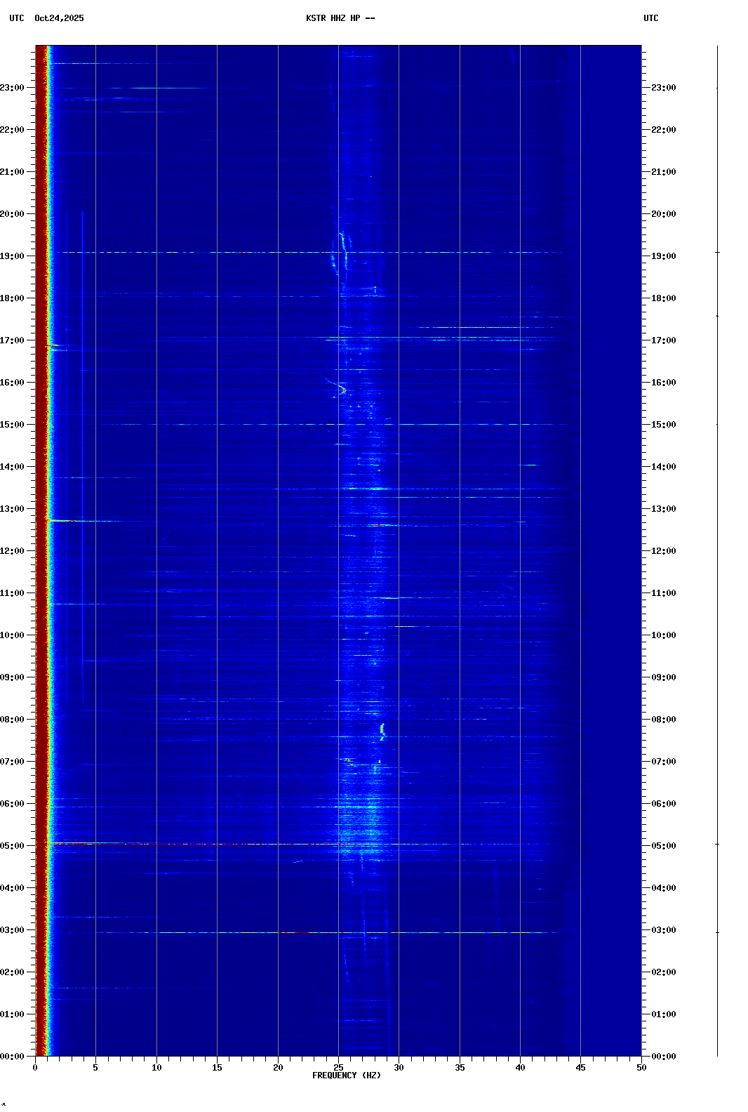Image resolution: width=748 pixels, height=1112 pixels.
Task: Click the 05:00 time label on right axis
Action: click(663, 846)
